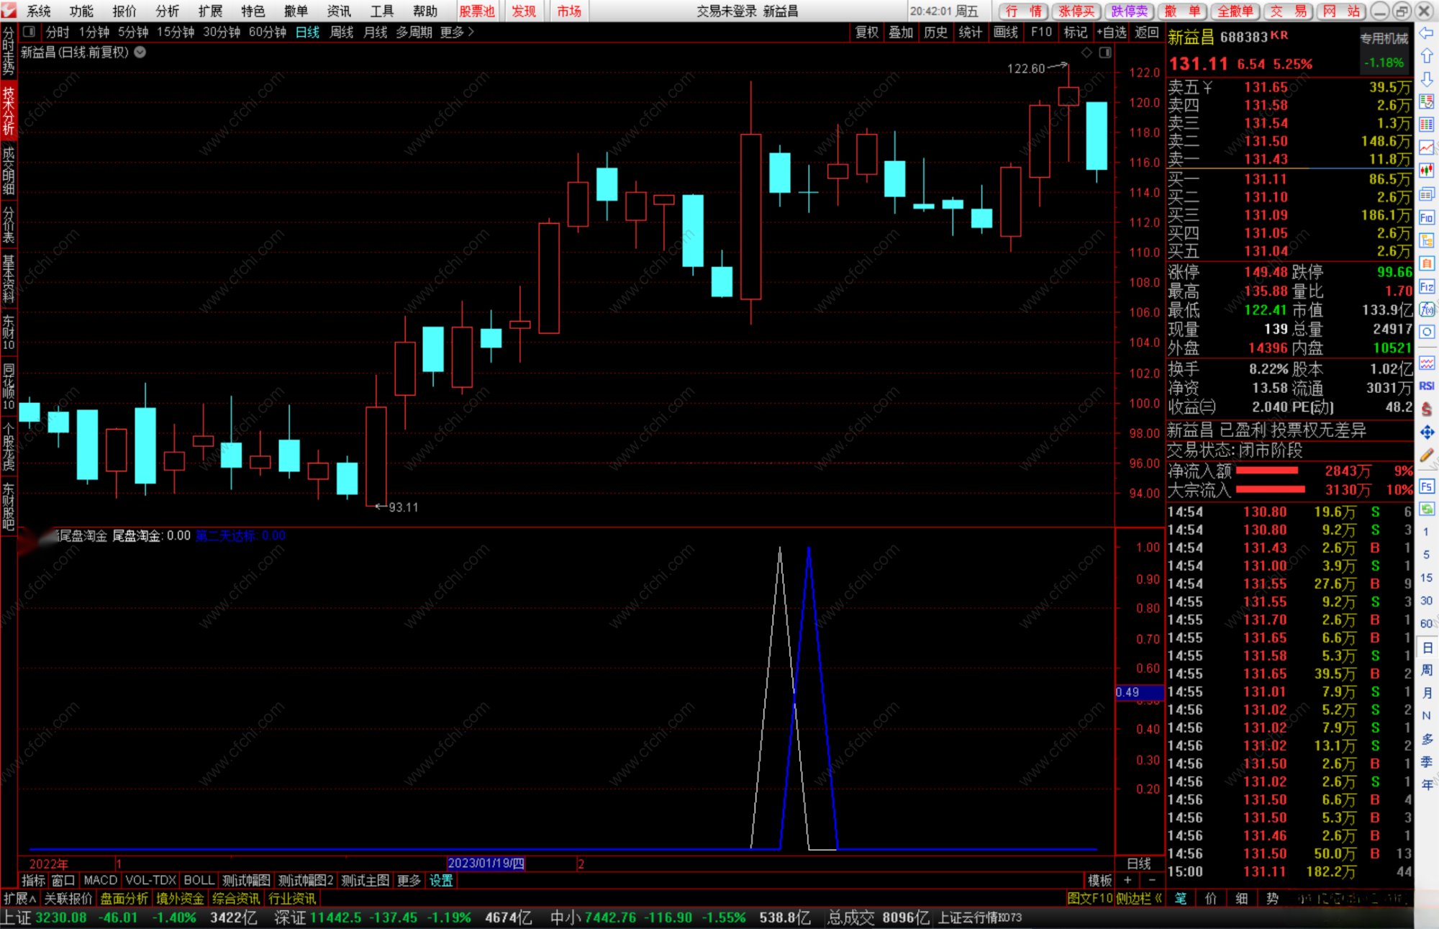1439x929 pixels.
Task: Toggle the left panel layout icon beside 分时
Action: point(29,32)
